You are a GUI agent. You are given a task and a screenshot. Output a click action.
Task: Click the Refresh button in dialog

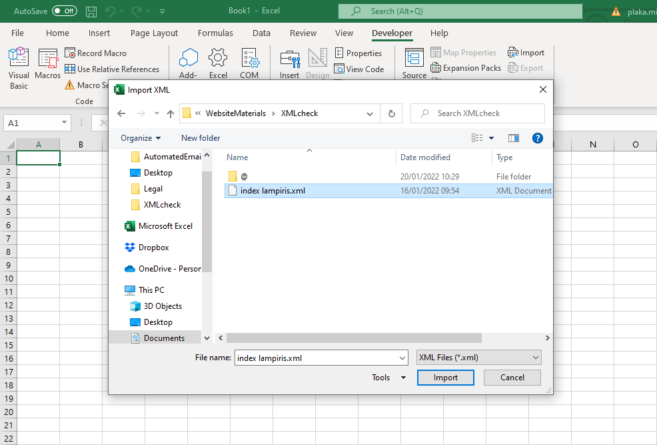391,113
